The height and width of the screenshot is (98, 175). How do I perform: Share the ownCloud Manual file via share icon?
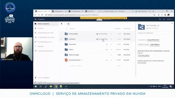[107, 60]
